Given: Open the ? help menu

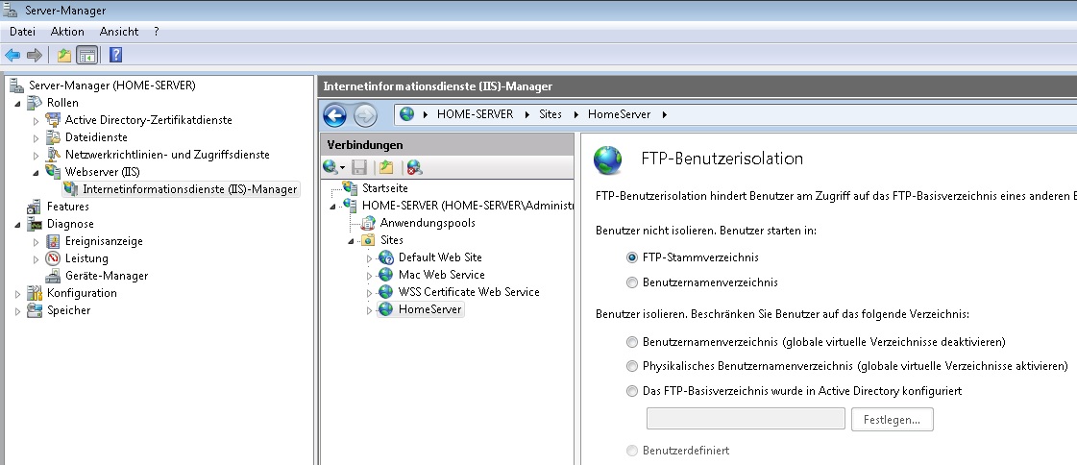Looking at the screenshot, I should click(x=157, y=32).
